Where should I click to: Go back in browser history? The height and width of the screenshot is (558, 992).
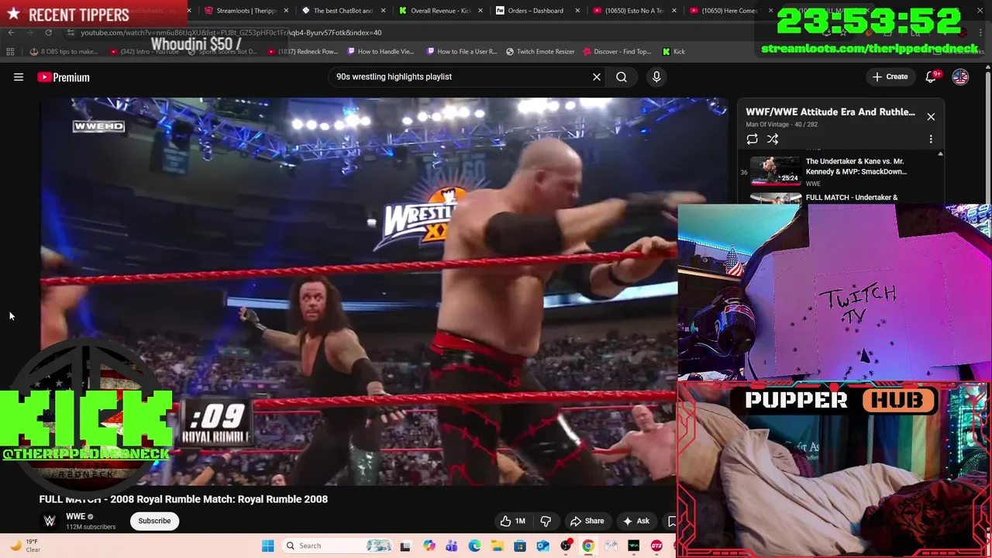point(11,33)
